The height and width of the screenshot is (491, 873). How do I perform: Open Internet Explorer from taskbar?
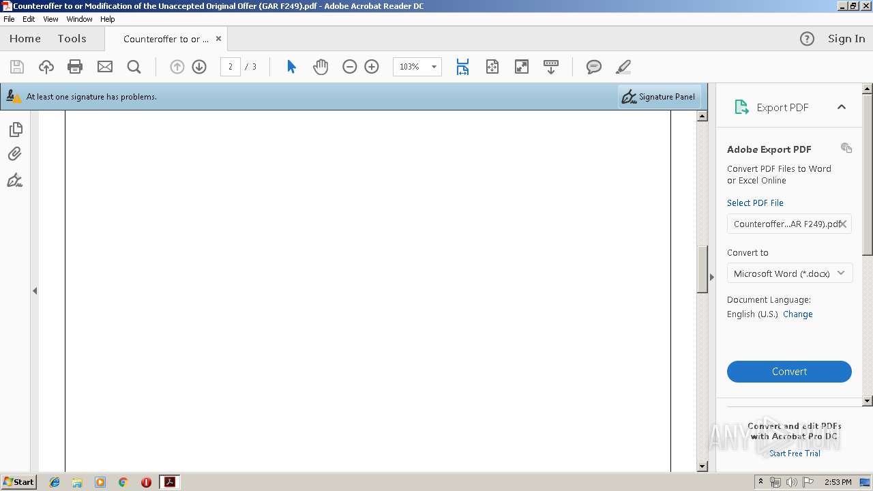click(55, 482)
